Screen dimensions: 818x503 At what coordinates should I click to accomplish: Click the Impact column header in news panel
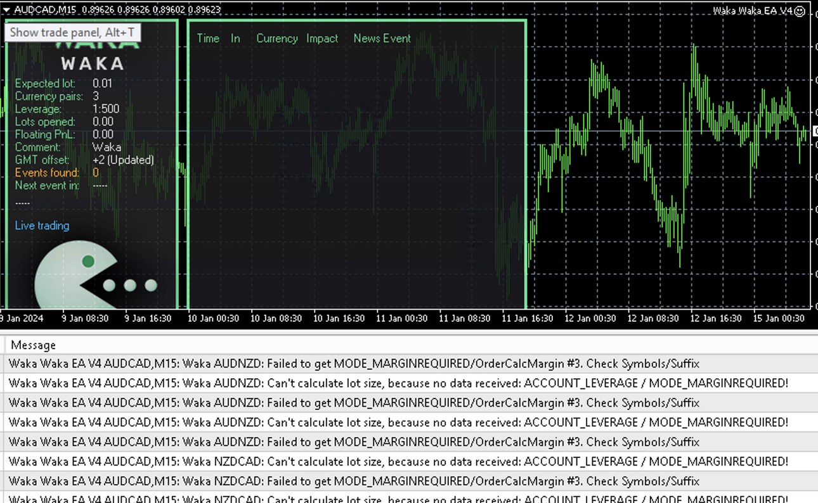coord(322,38)
